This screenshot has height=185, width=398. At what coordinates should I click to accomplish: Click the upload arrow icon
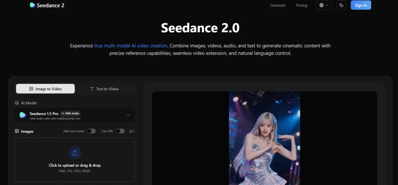click(75, 153)
